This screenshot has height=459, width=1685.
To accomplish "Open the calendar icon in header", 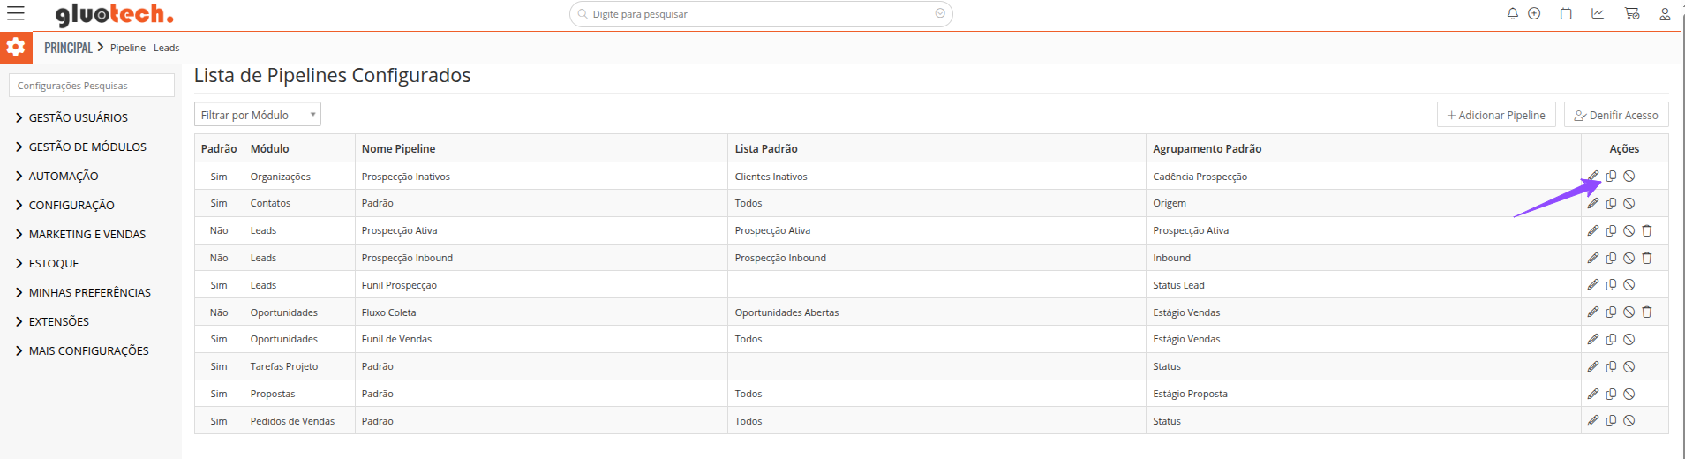I will coord(1566,13).
